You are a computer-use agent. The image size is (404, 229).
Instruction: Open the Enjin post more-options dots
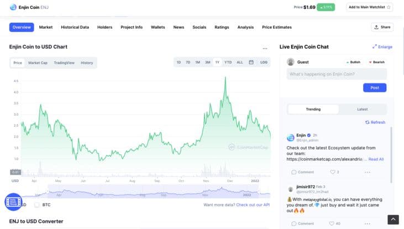tap(367, 172)
